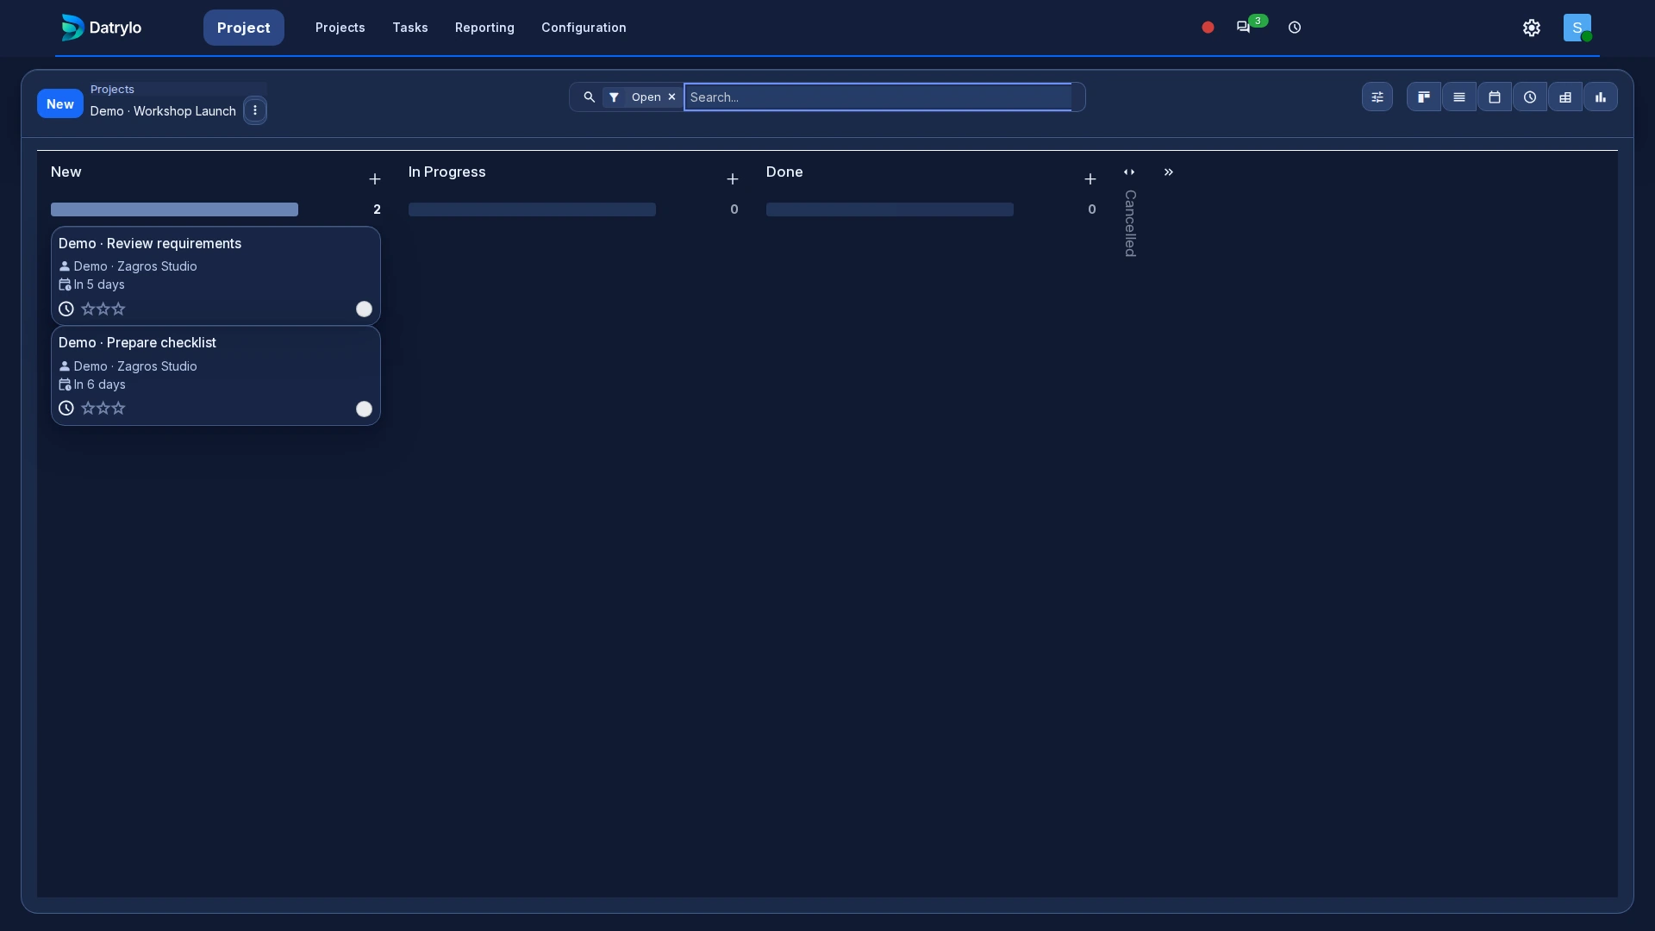The image size is (1655, 931).
Task: Toggle state circle on Prepare checklist card
Action: click(365, 409)
